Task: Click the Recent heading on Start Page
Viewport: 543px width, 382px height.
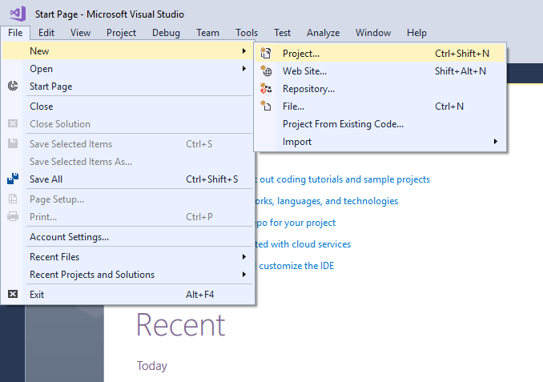Action: click(x=181, y=324)
